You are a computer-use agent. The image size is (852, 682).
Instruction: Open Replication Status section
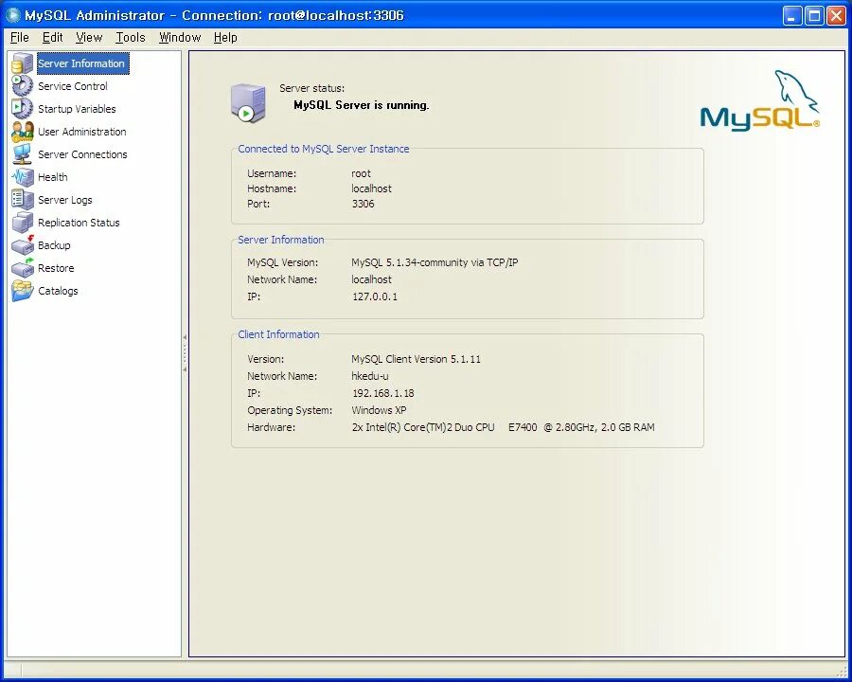79,223
